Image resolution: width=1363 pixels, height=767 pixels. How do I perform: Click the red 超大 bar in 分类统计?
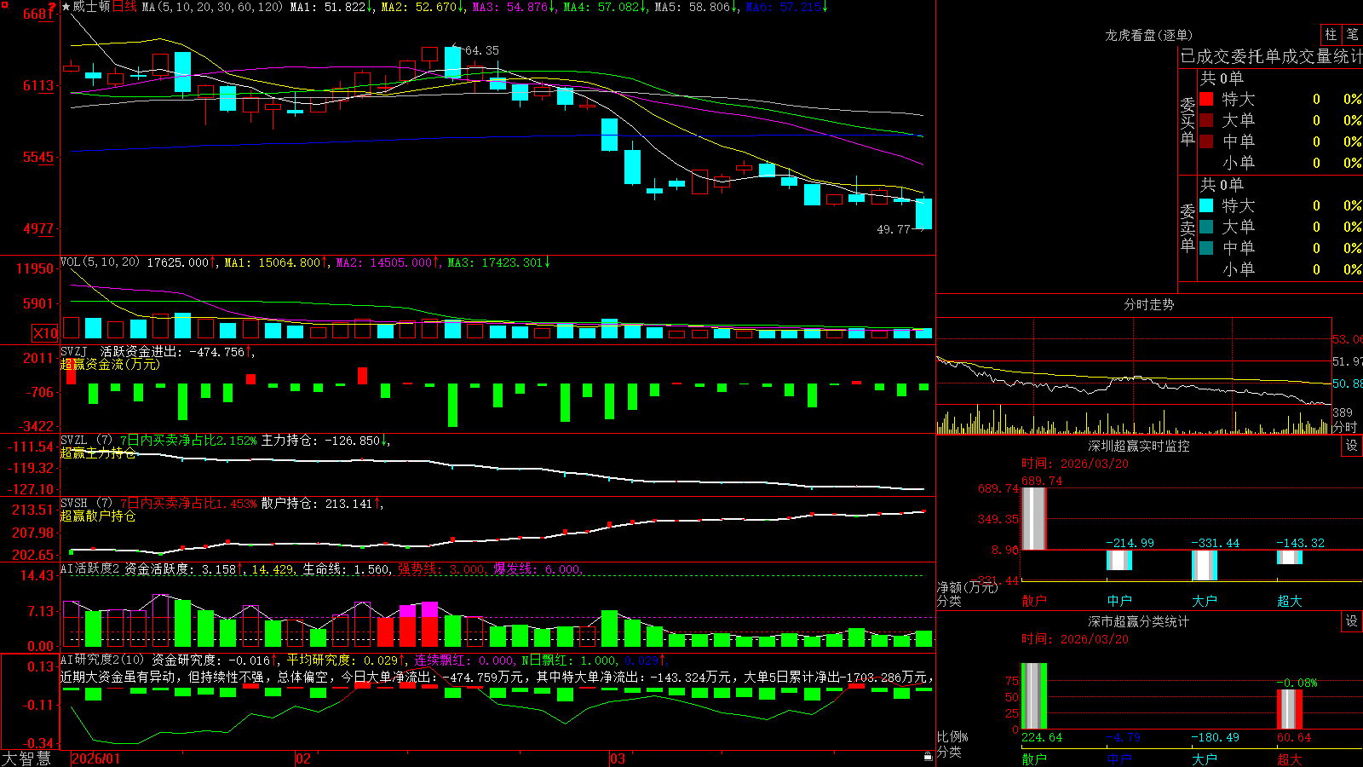(1290, 709)
